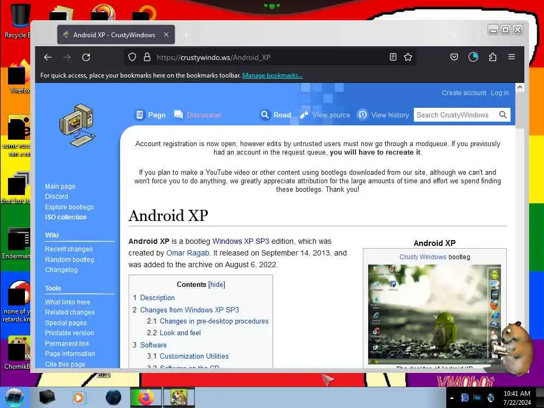Select the Enderman desktop icon
Screen dimensions: 544x408
tap(16, 243)
